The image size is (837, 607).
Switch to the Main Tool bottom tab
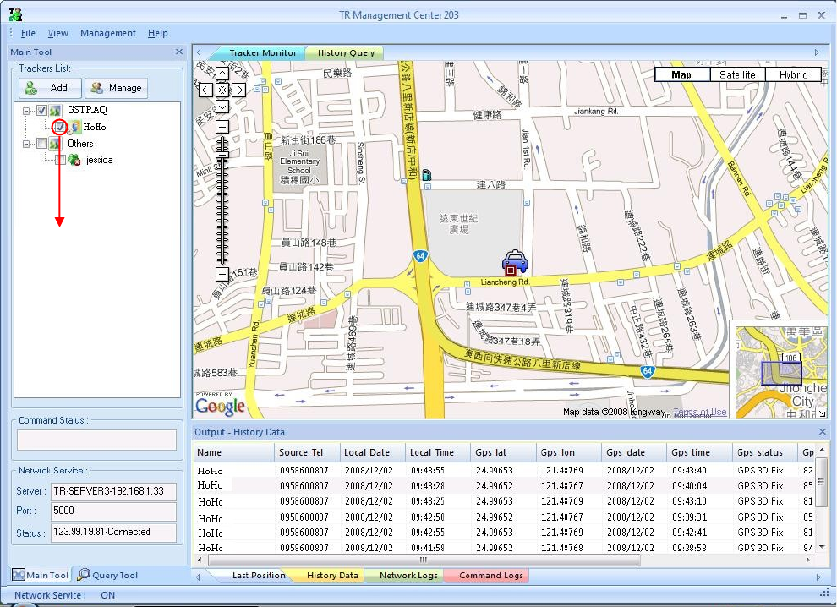[41, 575]
